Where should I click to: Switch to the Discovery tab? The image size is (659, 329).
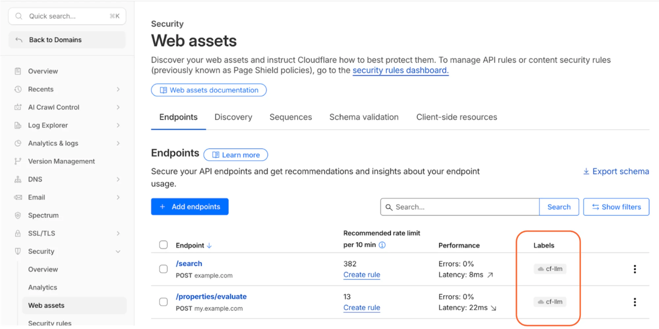click(233, 117)
